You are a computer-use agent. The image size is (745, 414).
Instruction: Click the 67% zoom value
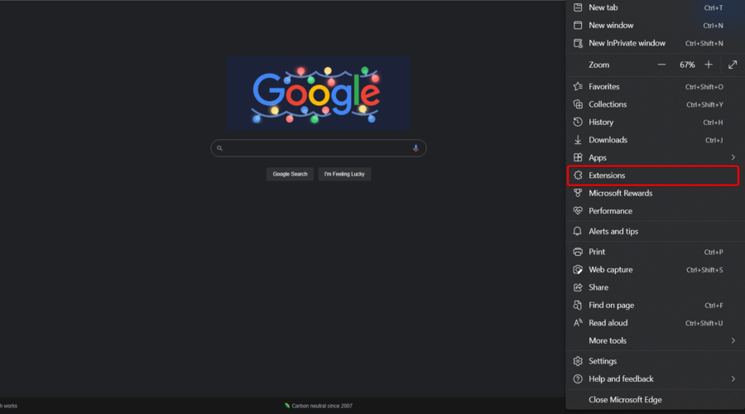coord(687,65)
